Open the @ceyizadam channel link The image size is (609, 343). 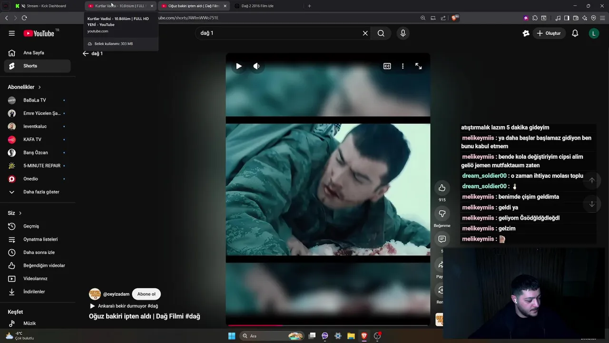116,294
